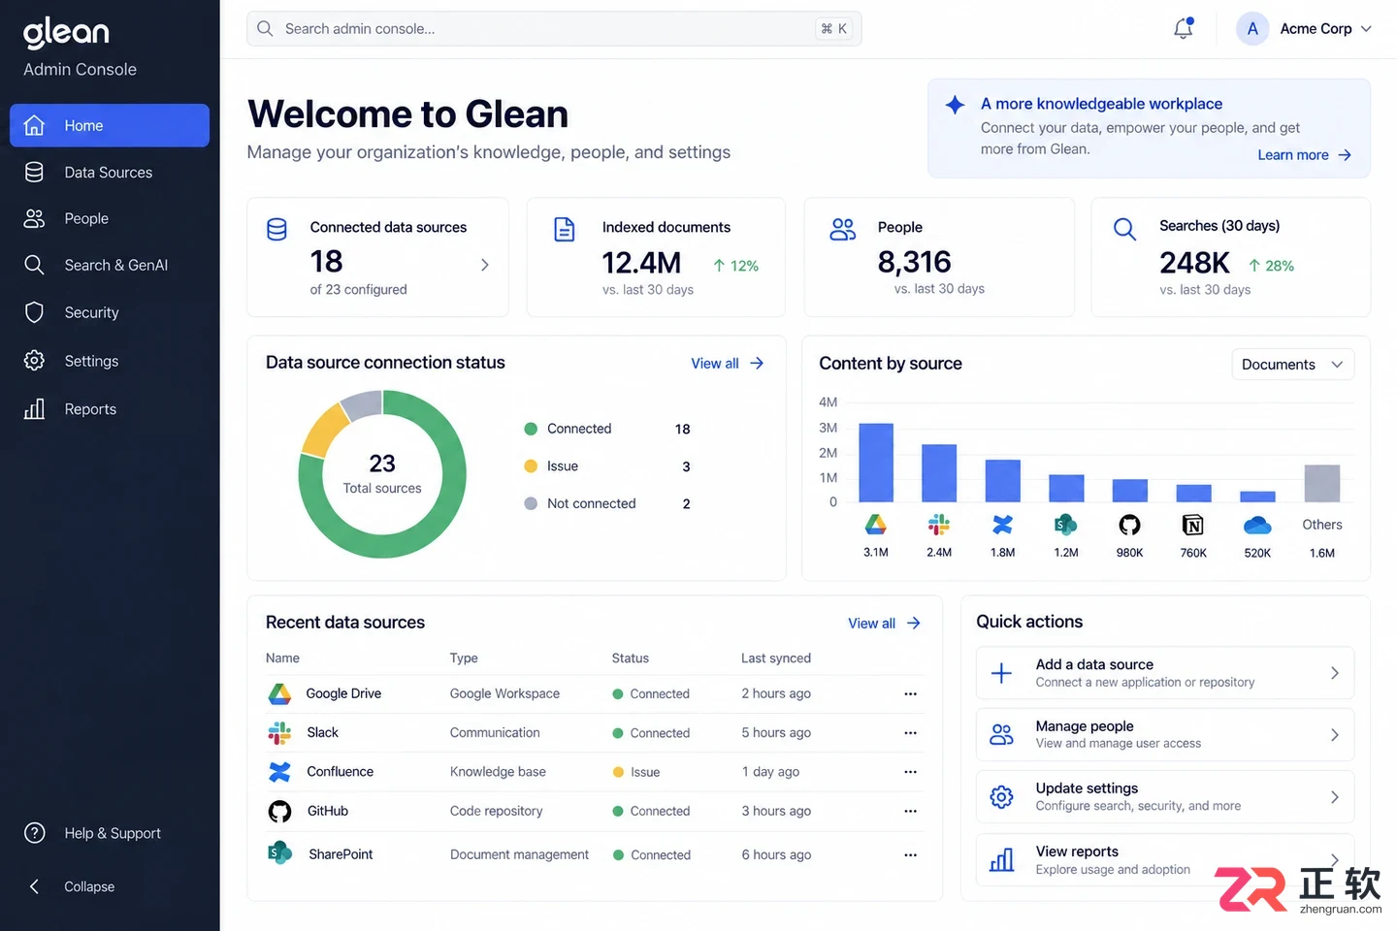Click the Last synced column header
Screen dimensions: 1397x931
click(x=776, y=658)
